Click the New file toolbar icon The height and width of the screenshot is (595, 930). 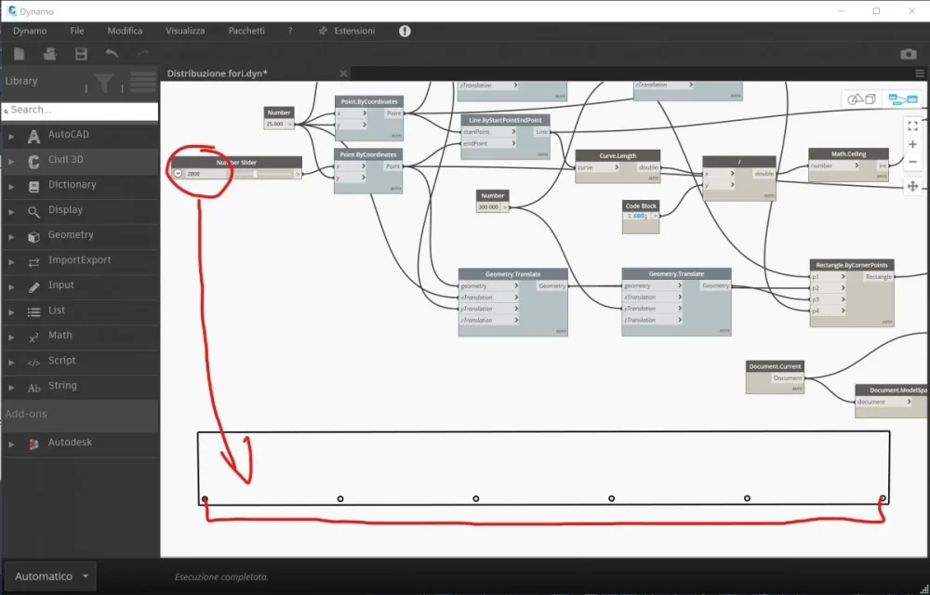[x=20, y=54]
